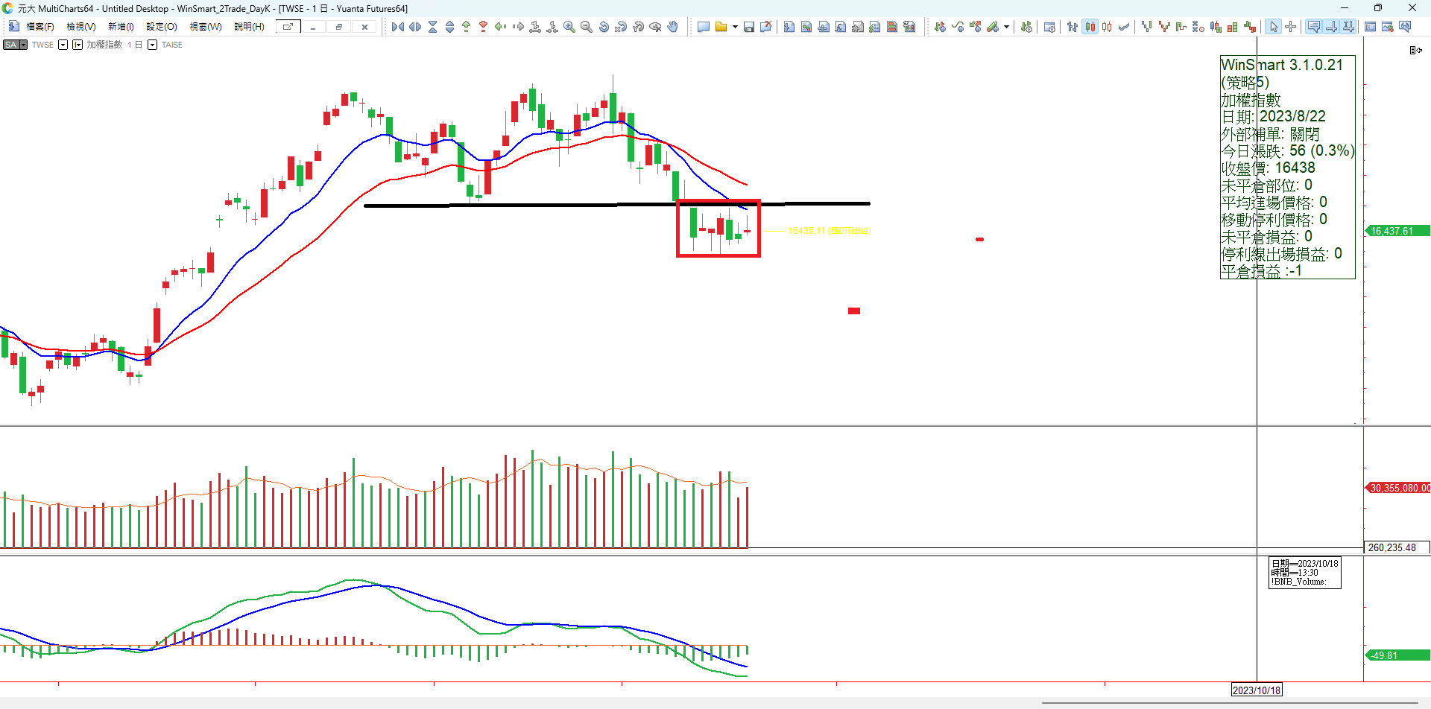Open the 新增(I) menu

point(121,27)
